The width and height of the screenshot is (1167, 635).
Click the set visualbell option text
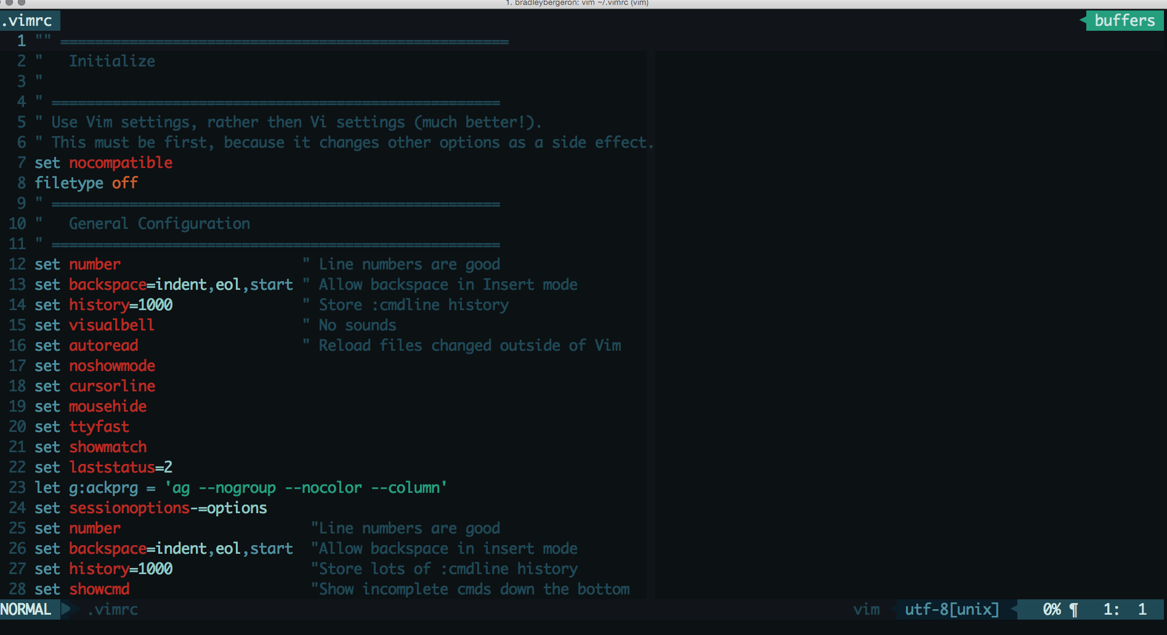pyautogui.click(x=94, y=325)
